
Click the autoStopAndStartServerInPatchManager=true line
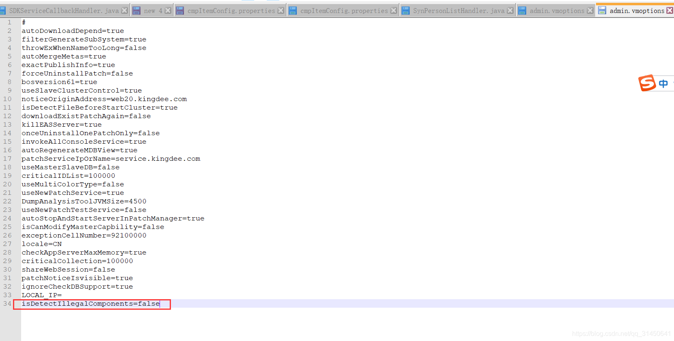[x=113, y=218]
